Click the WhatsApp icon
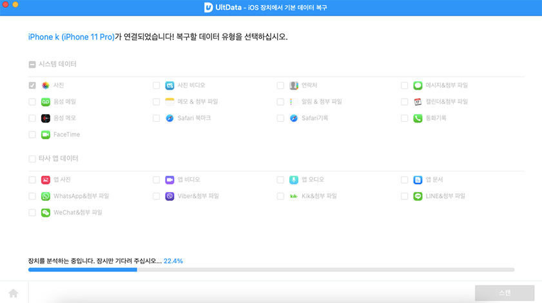The image size is (542, 303). pos(46,196)
